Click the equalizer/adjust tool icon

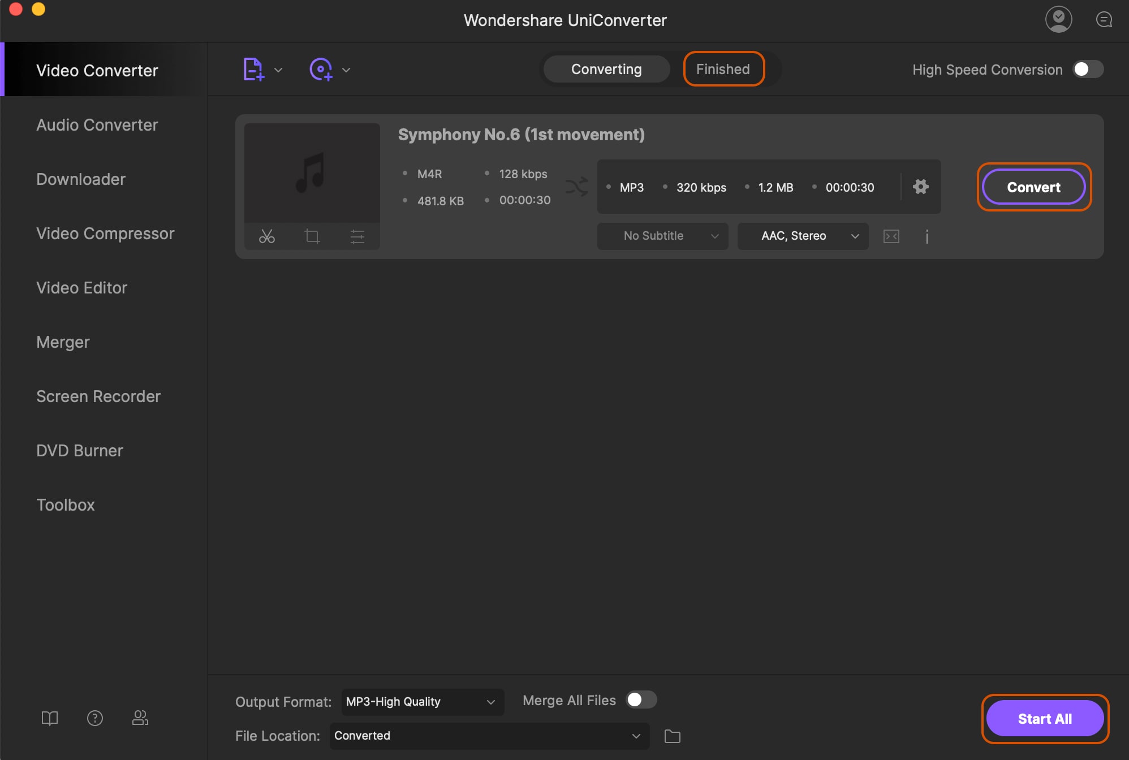click(x=357, y=236)
